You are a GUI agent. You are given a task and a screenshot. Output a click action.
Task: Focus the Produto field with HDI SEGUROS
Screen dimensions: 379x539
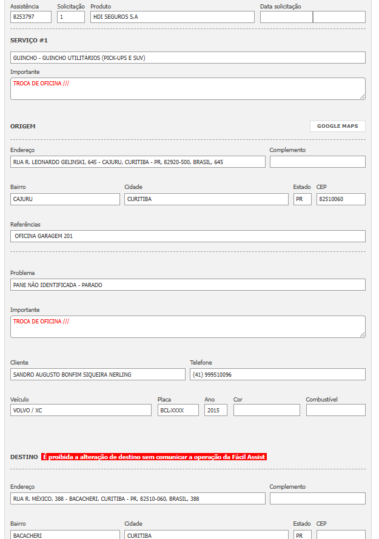tap(172, 17)
